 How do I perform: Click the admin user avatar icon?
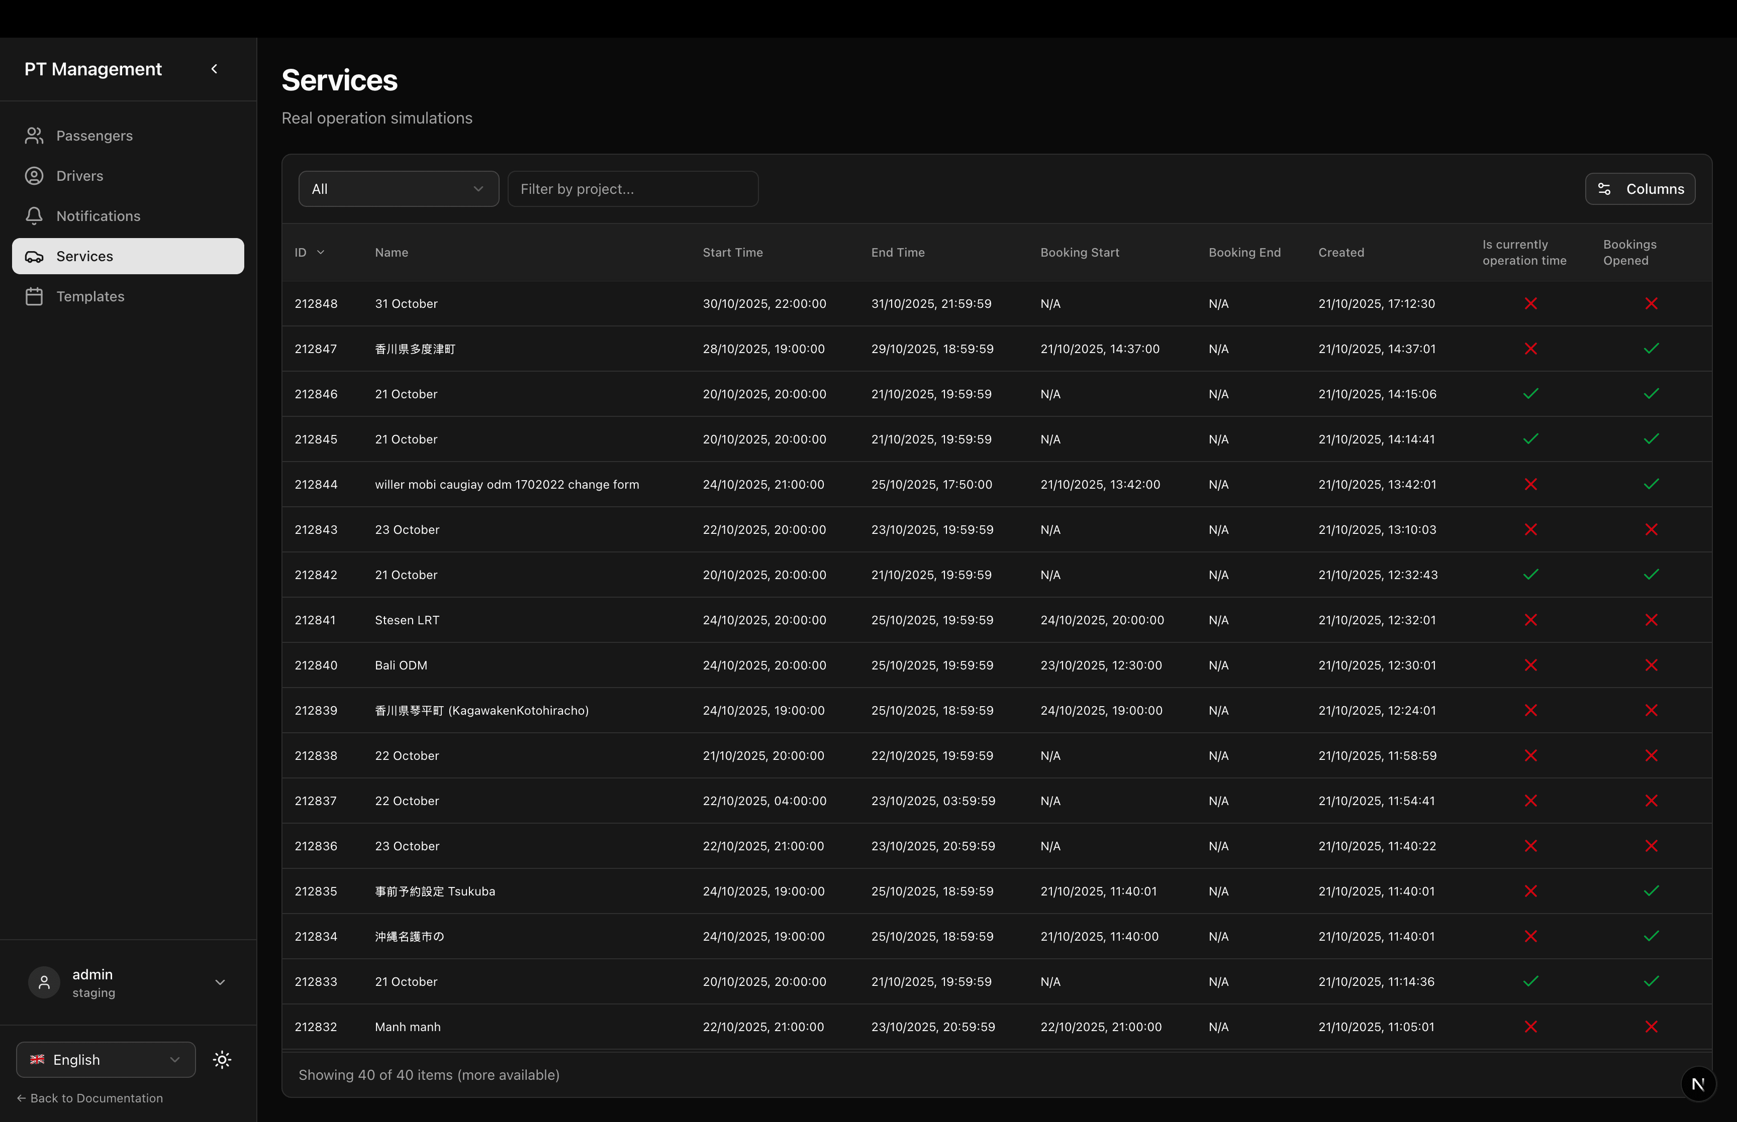pos(44,982)
